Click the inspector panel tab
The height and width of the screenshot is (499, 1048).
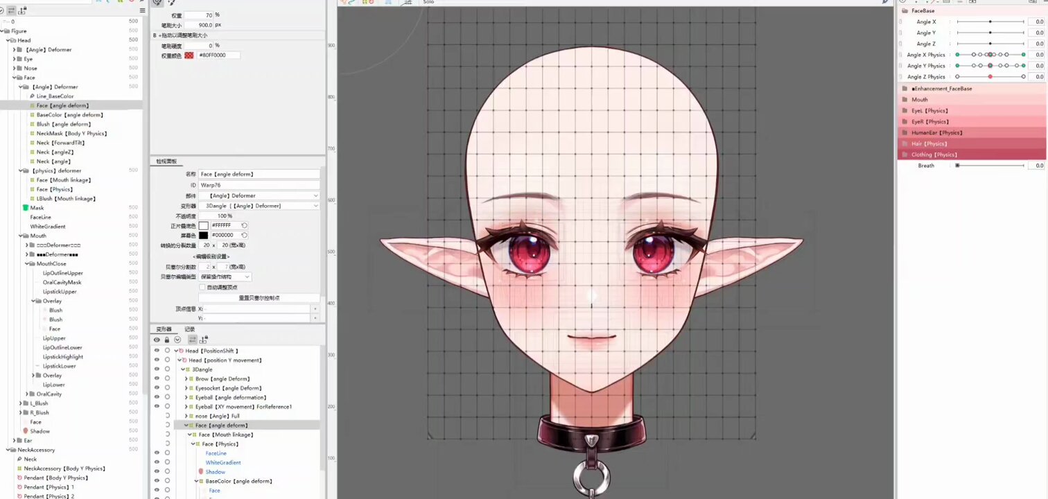[x=166, y=161]
